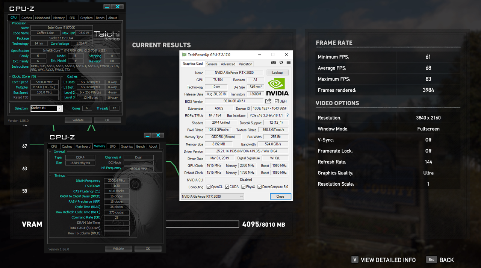Switch to Caches tab in upper CPU-Z window
Image resolution: width=481 pixels, height=268 pixels.
[26, 18]
